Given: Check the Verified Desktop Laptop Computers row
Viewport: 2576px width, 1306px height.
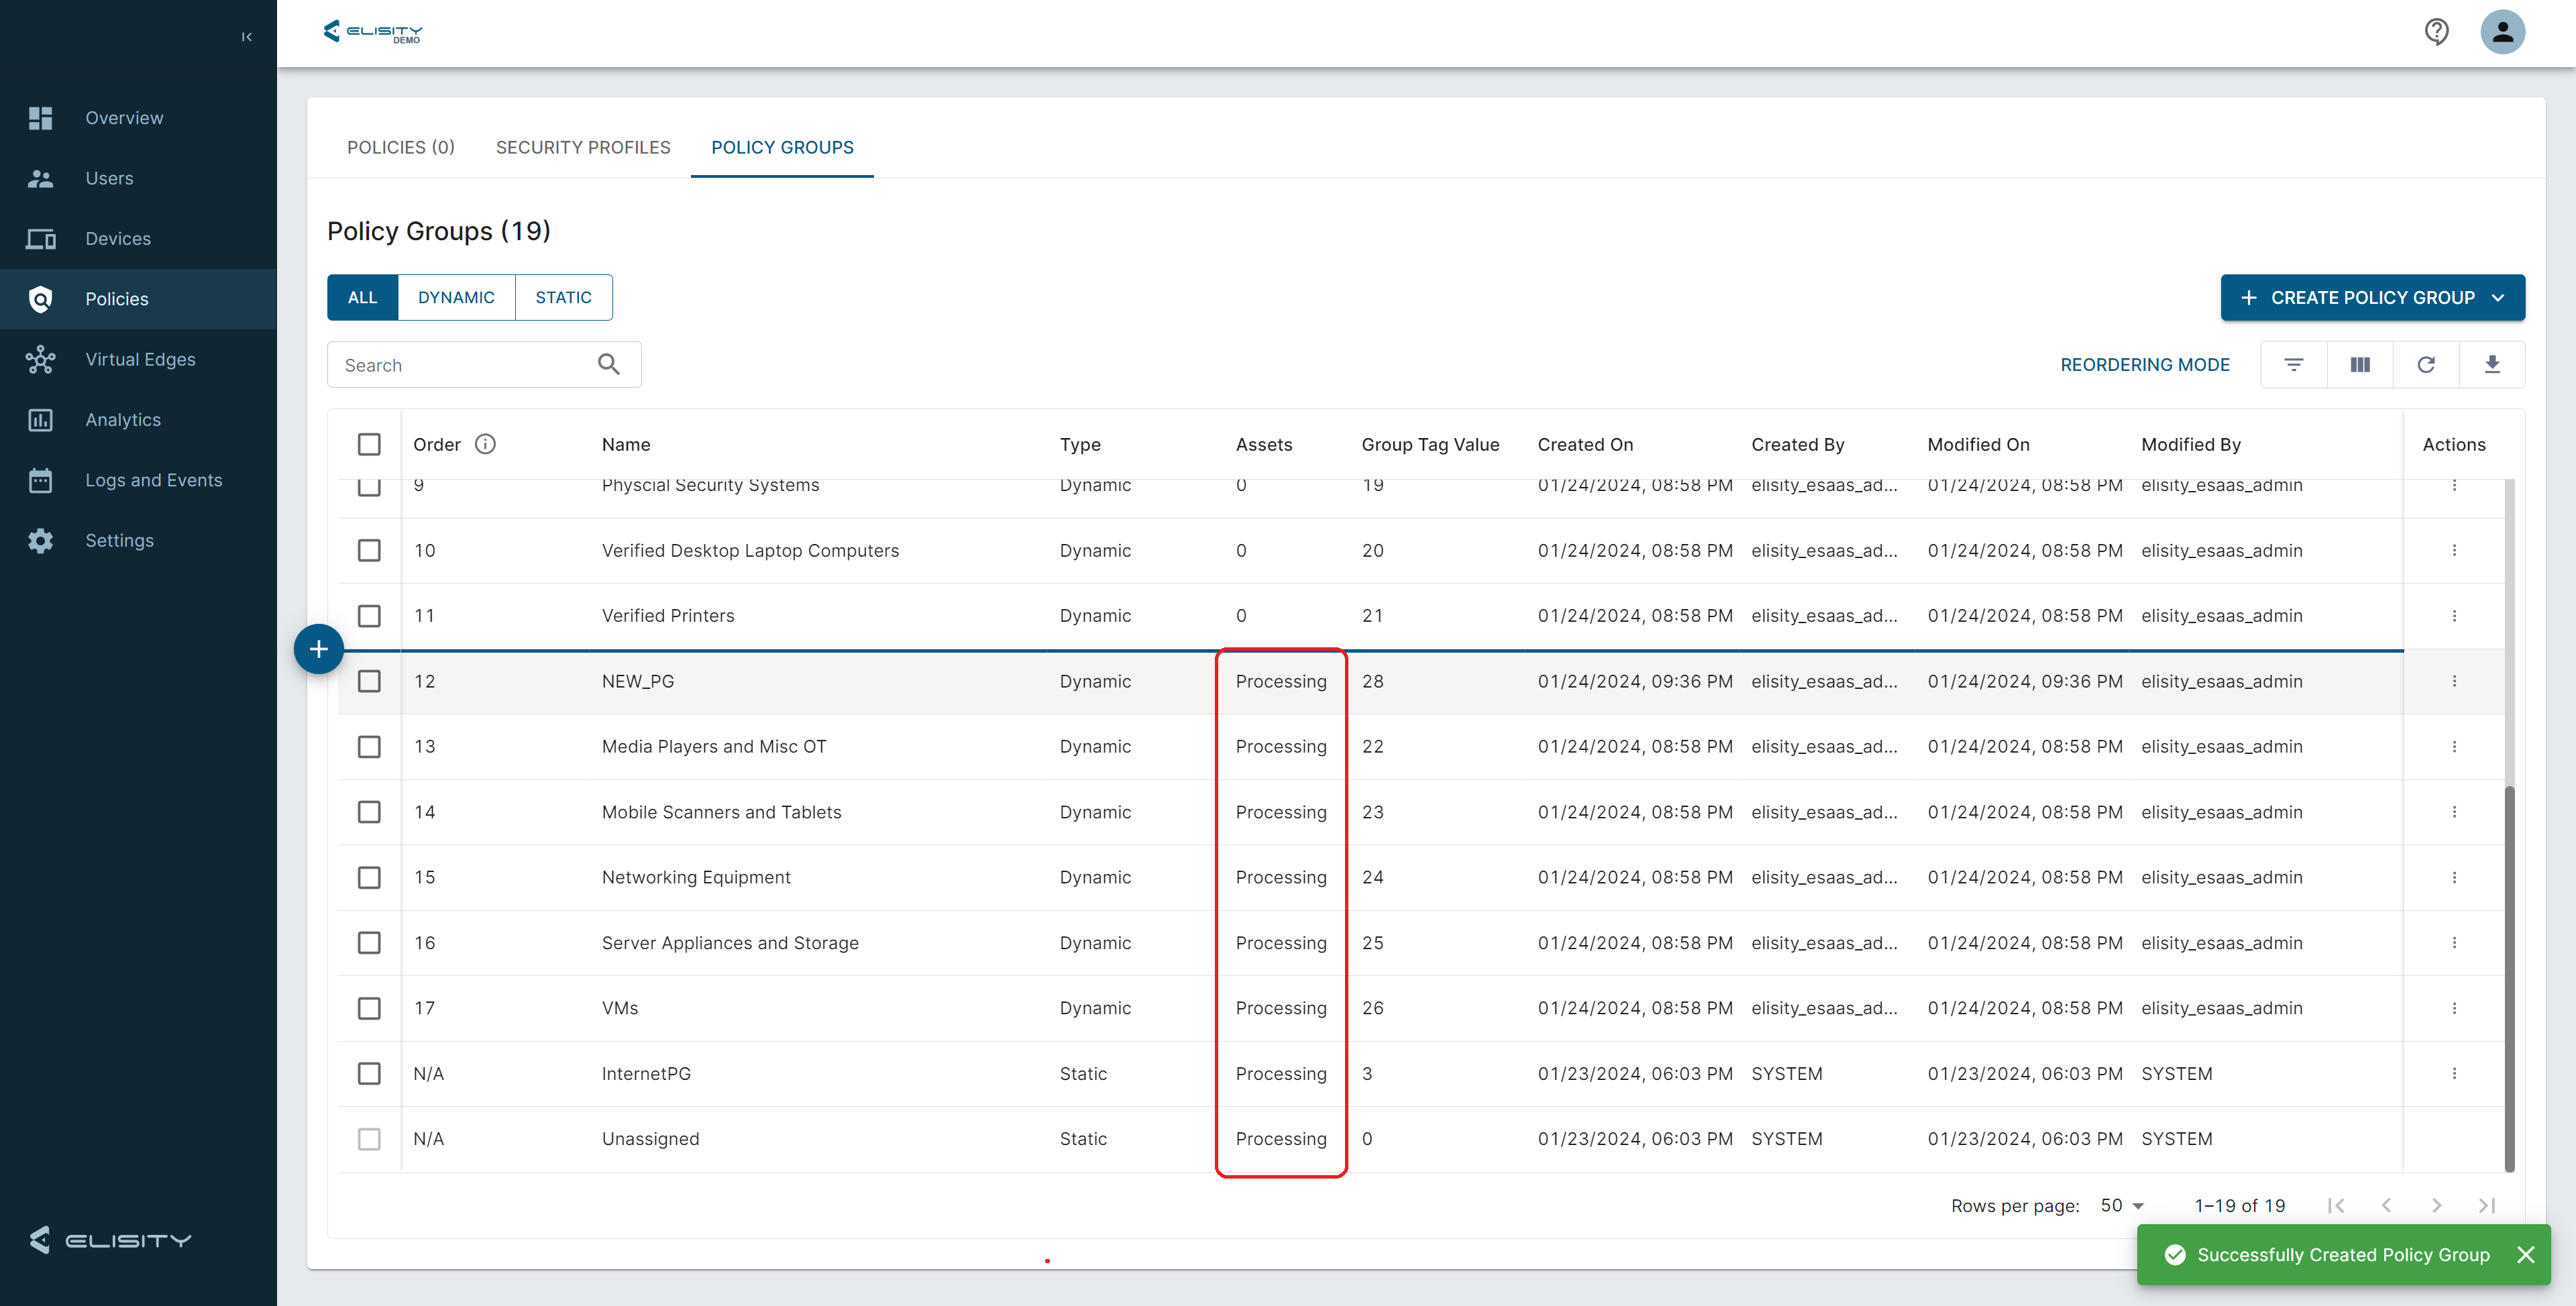Looking at the screenshot, I should tap(369, 551).
